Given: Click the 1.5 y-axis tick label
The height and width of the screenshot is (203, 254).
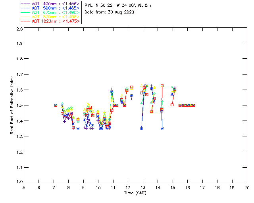Looking at the screenshot, I should coord(19,105).
